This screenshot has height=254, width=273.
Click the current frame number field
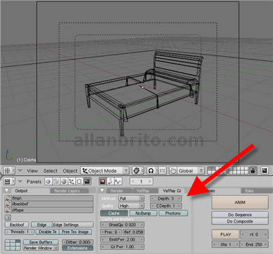141,182
